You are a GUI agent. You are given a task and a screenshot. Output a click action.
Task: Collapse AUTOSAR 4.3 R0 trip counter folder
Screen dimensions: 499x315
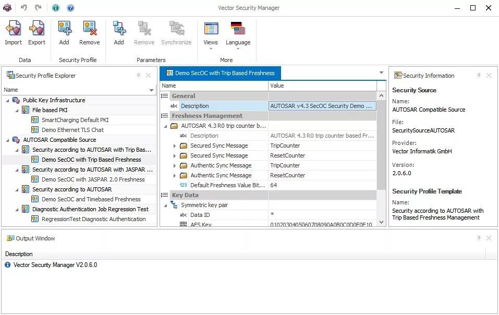(165, 126)
